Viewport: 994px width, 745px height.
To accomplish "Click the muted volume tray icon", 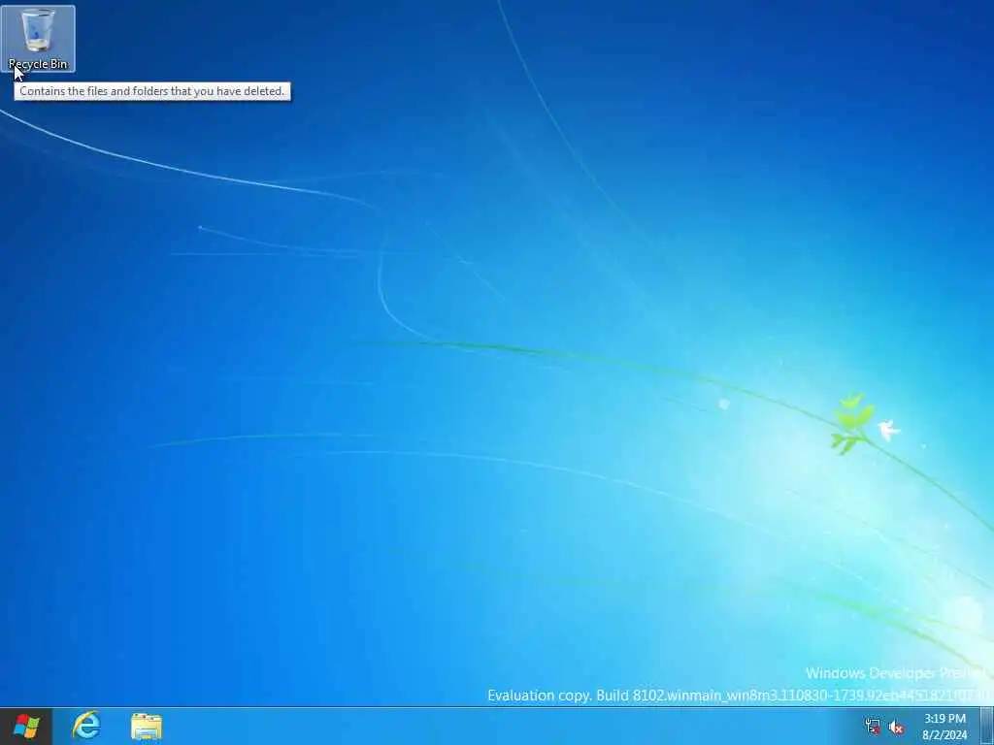I will (x=896, y=728).
